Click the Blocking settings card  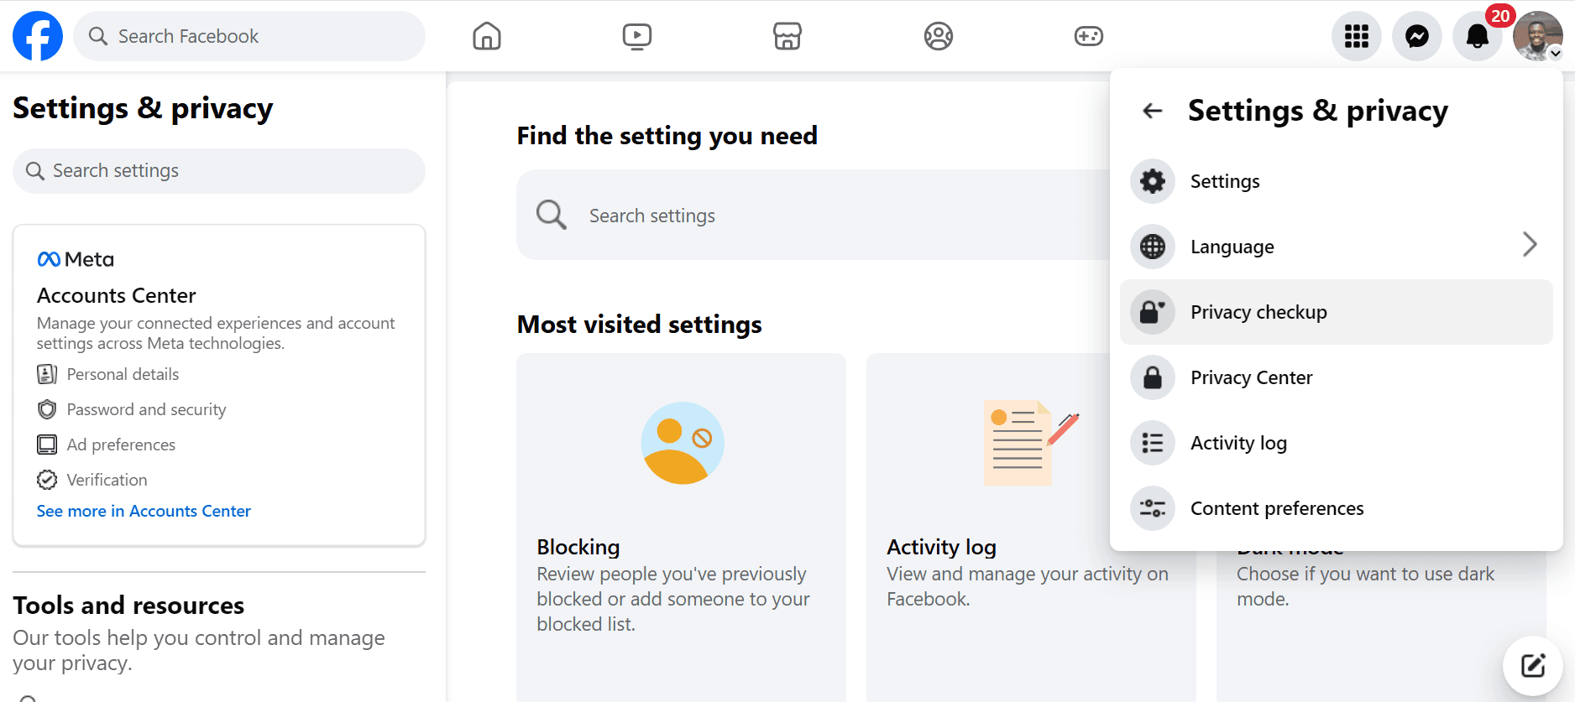tap(681, 527)
